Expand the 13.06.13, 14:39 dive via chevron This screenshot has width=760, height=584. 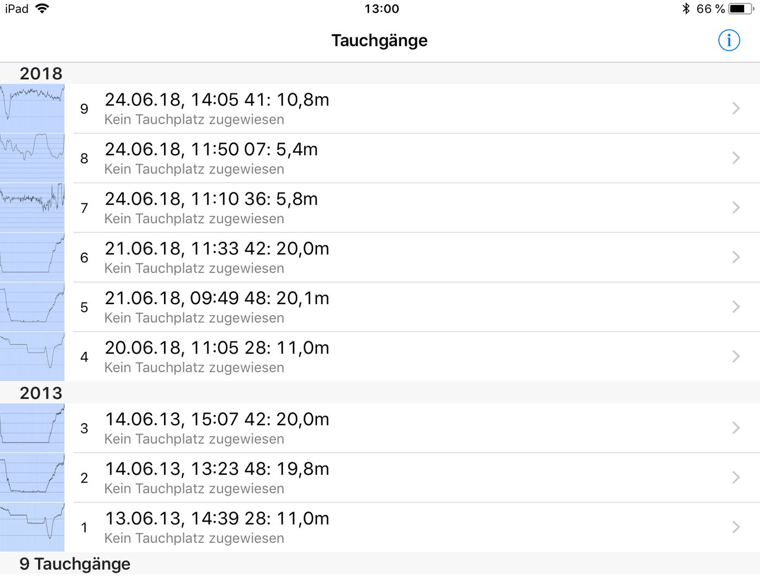point(736,527)
